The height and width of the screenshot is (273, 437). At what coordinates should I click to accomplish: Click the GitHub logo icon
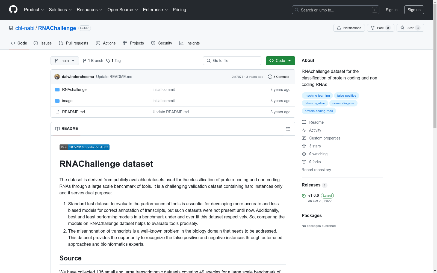pyautogui.click(x=13, y=10)
